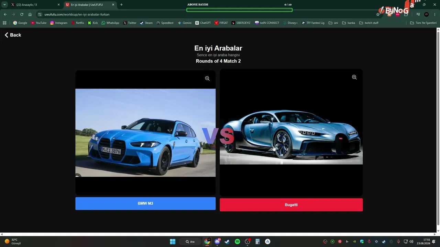Viewport: 440px width, 247px height.
Task: Close the En iyi Arabalar tab
Action: 113,5
